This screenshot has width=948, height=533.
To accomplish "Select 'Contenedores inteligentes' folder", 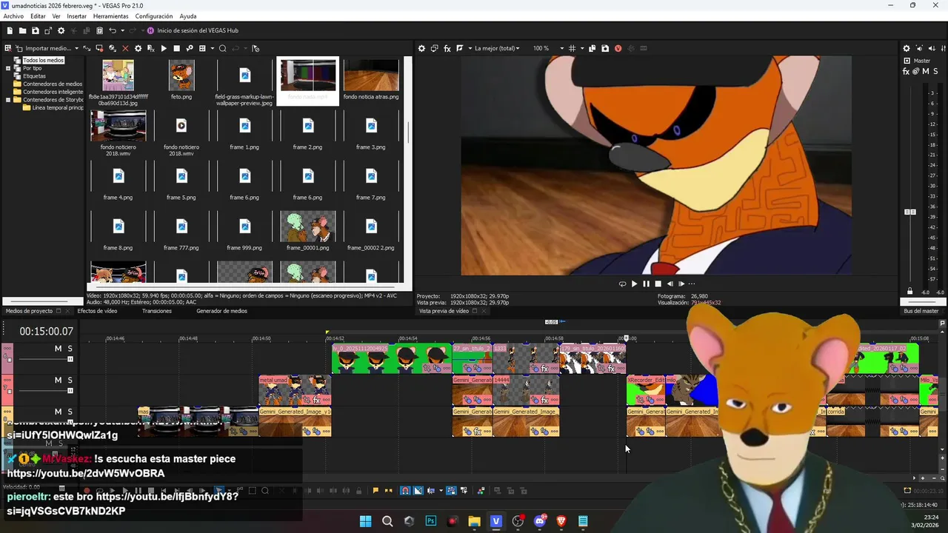I will click(53, 92).
